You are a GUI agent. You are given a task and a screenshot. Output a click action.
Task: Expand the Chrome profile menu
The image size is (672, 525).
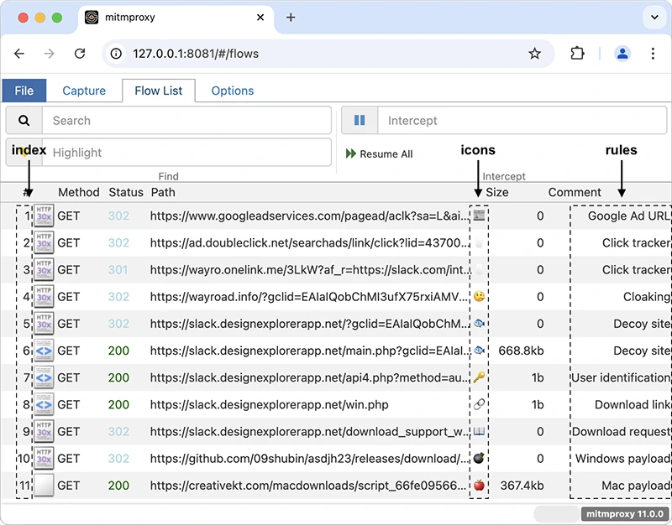click(622, 53)
